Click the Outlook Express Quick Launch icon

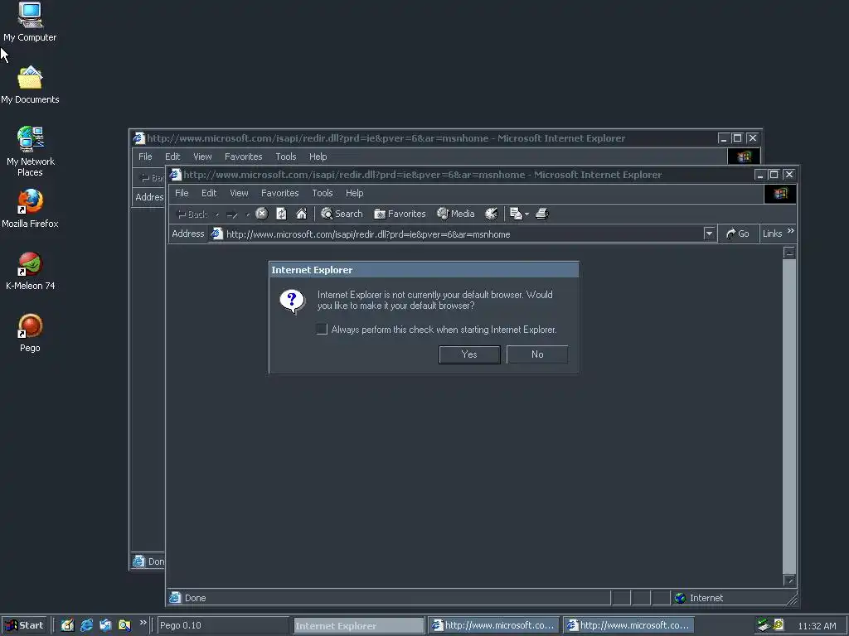[105, 625]
